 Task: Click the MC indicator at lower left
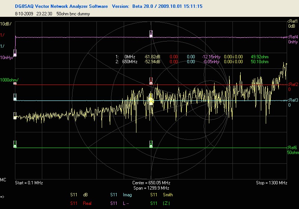click(x=3, y=180)
